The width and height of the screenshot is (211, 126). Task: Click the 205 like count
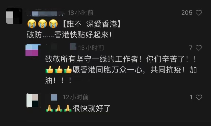pyautogui.click(x=187, y=13)
